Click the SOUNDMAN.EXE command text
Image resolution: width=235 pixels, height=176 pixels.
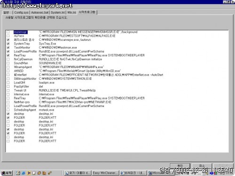[x=50, y=63]
